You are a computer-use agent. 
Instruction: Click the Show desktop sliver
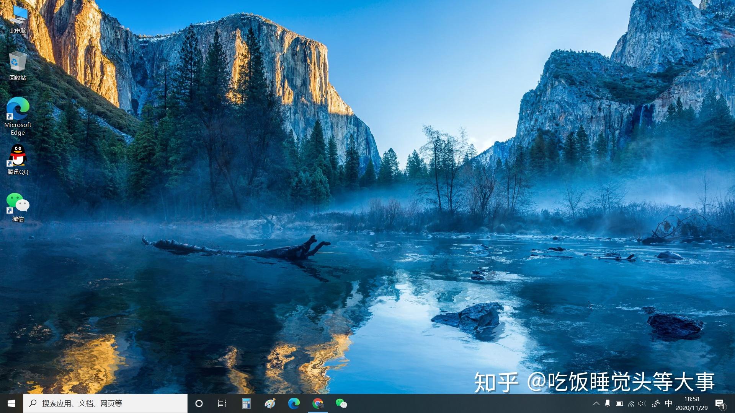pos(733,403)
